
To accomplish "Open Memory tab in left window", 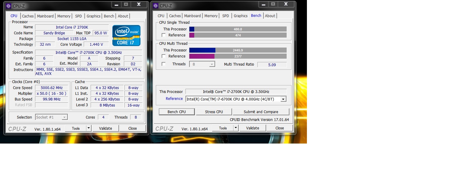I will 64,16.
